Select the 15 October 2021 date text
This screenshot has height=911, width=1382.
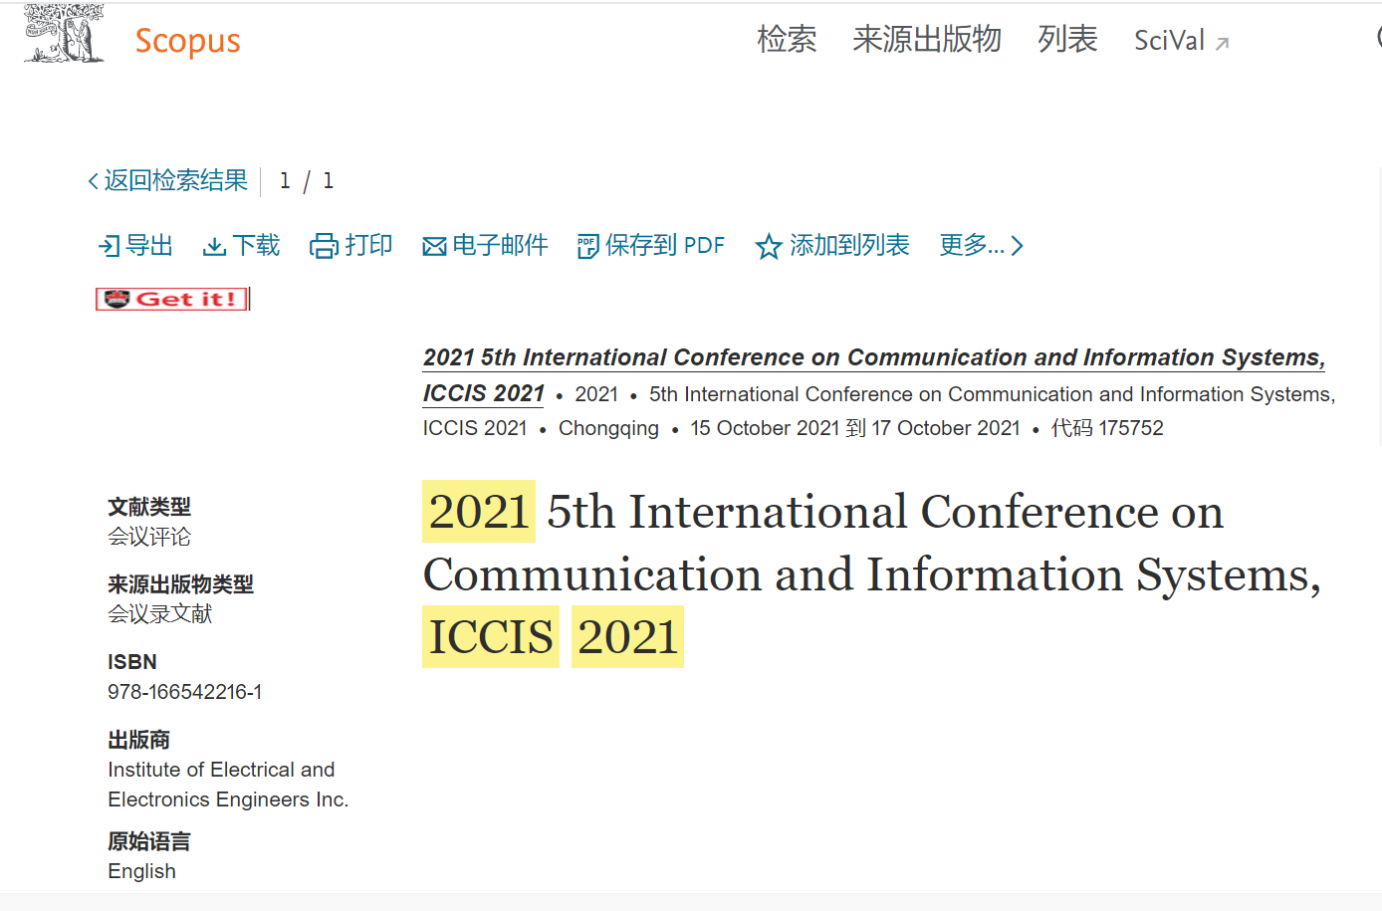pos(765,428)
